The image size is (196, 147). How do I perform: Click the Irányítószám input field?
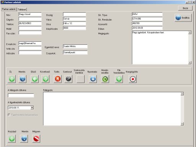click(75, 28)
